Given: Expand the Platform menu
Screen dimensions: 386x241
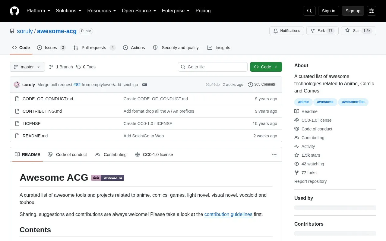Looking at the screenshot, I should pos(38,11).
